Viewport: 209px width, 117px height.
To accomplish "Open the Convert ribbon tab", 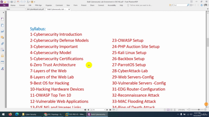I will pyautogui.click(x=22, y=5).
